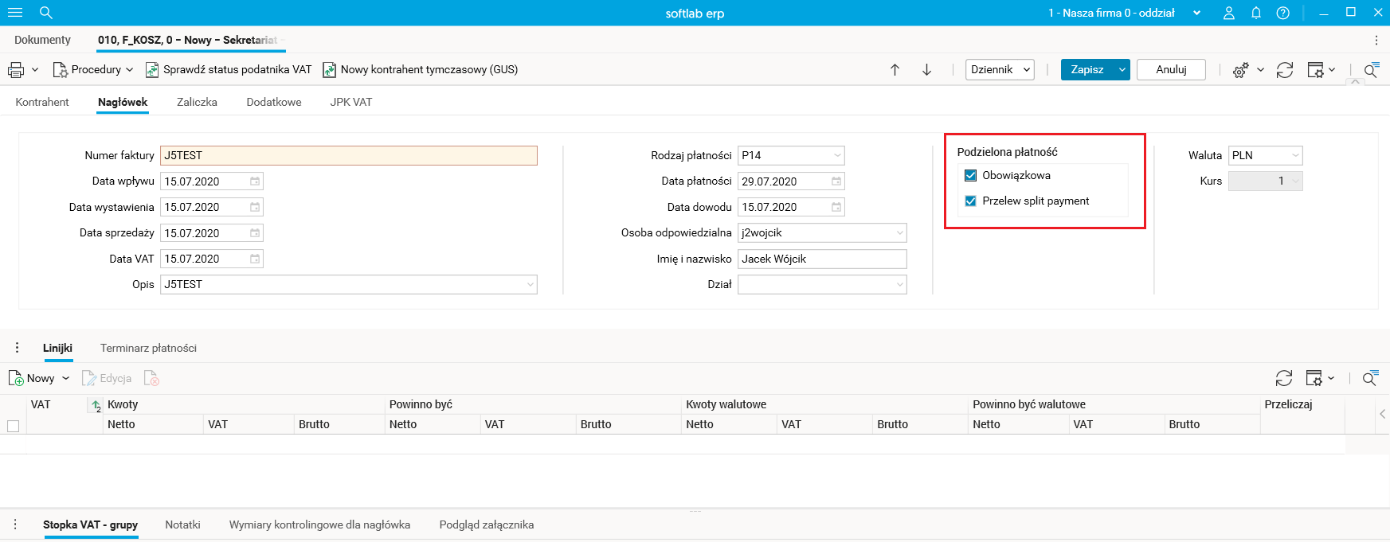Click Sprawdź status podatnika VAT
The width and height of the screenshot is (1390, 542).
pyautogui.click(x=229, y=70)
